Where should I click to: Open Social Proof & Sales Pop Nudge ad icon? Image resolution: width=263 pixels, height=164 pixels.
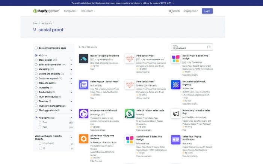175,59
